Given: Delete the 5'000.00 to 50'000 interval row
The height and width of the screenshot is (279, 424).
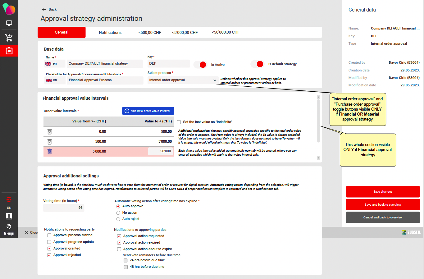Looking at the screenshot, I should pyautogui.click(x=49, y=152).
